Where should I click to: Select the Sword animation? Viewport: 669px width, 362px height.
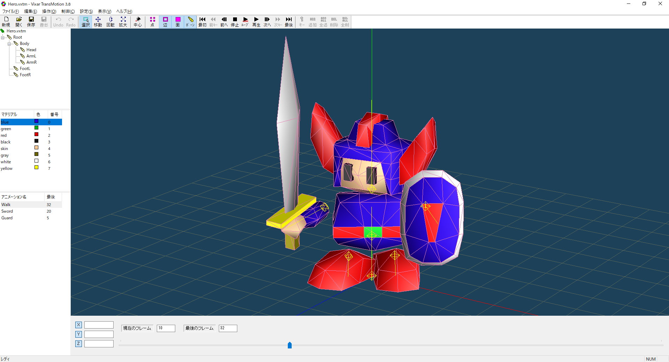(x=7, y=211)
